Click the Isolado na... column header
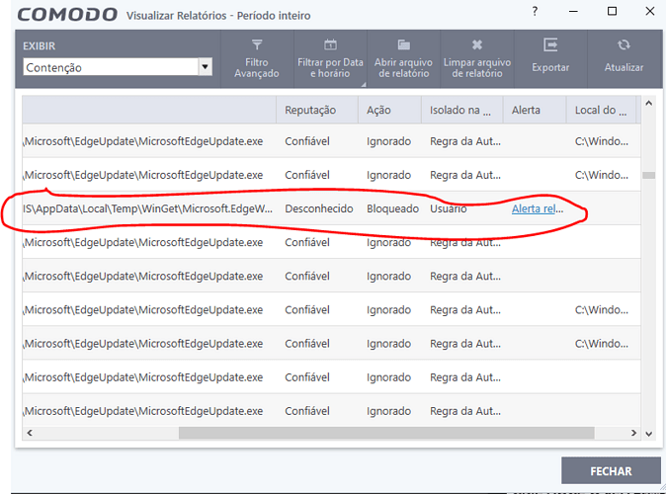666x494 pixels. pyautogui.click(x=460, y=110)
